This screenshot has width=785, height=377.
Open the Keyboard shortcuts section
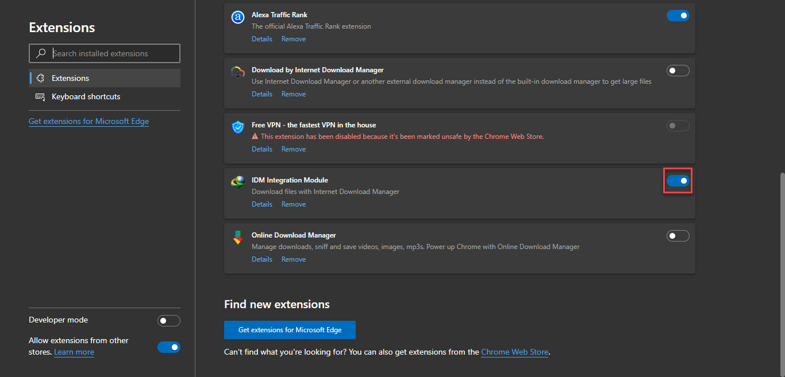[x=86, y=96]
